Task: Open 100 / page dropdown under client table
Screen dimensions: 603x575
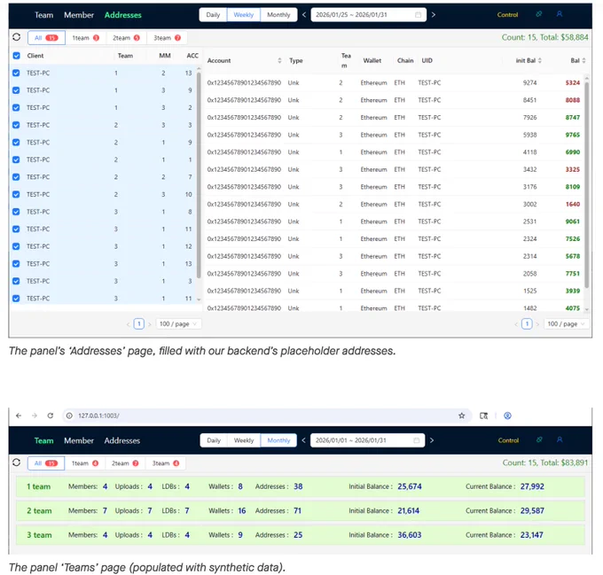Action: (178, 323)
